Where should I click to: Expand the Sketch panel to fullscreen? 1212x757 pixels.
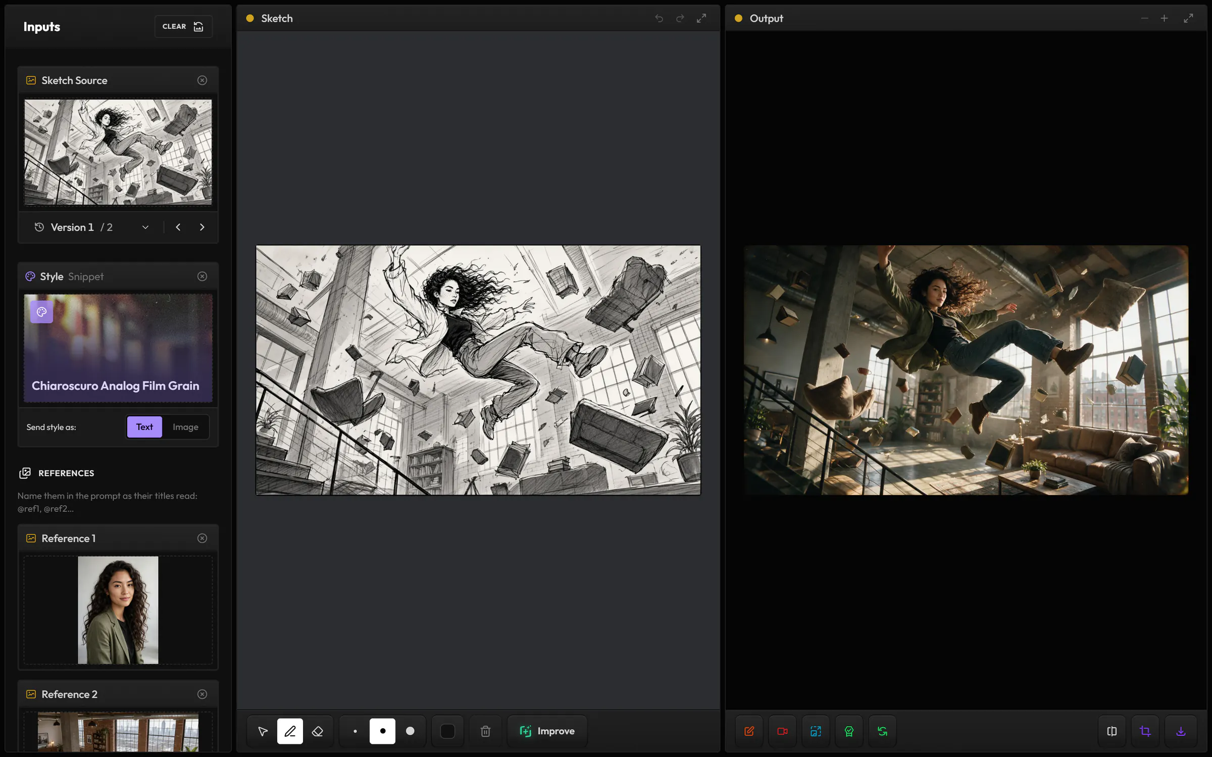701,18
